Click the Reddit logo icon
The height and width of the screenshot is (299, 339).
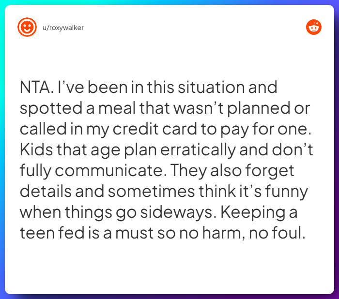(314, 28)
